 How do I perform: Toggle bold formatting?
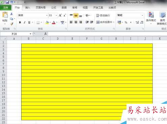20,22
